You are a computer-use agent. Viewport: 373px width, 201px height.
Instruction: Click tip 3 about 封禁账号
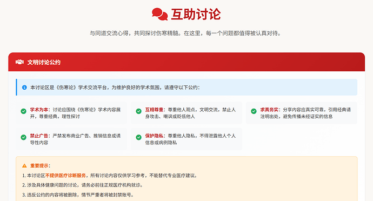pyautogui.click(x=78, y=195)
